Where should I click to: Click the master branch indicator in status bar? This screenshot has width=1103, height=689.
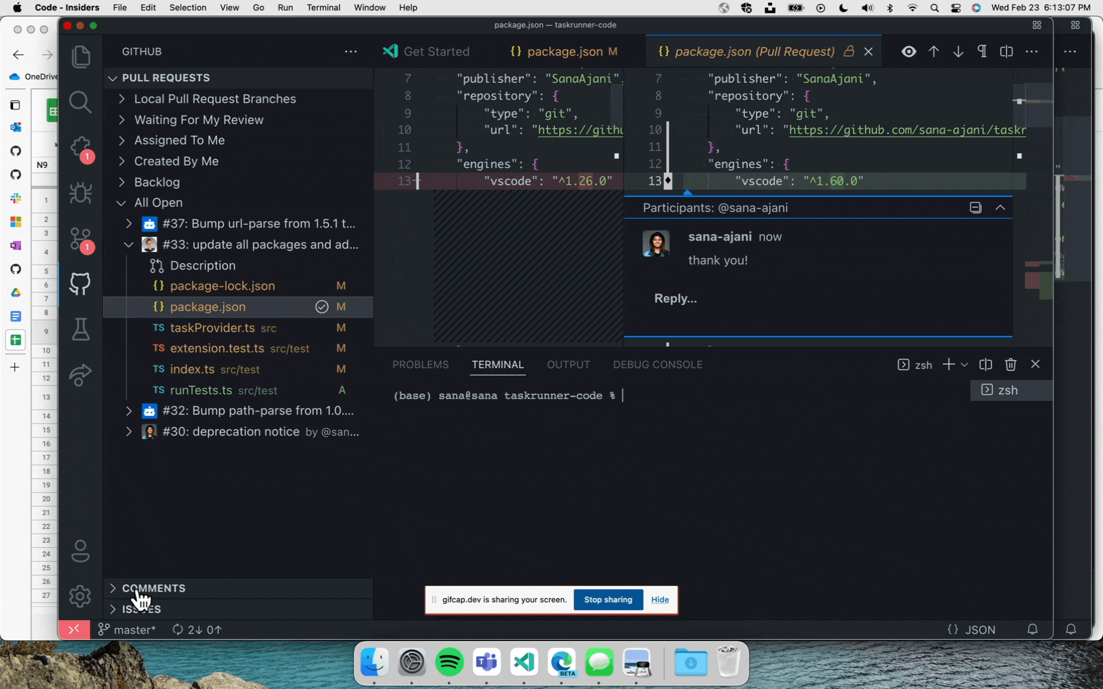(x=127, y=630)
